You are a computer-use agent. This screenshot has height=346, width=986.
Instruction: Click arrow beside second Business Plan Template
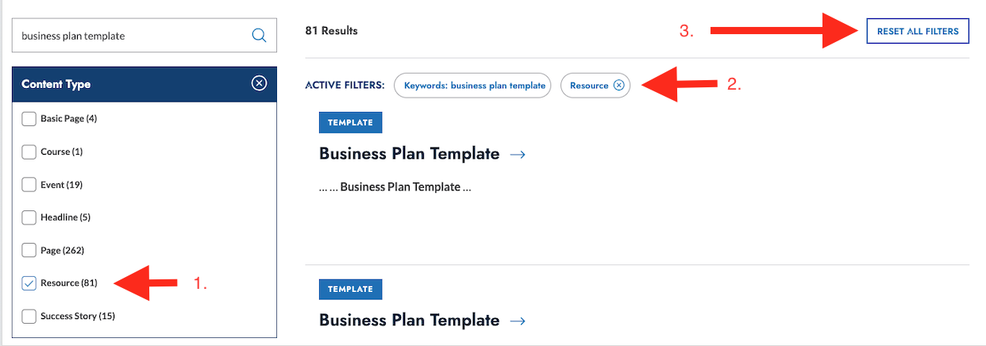pos(518,321)
